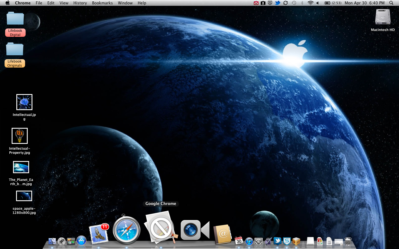Select the Intellectual-Property.jpg thumbnail
Screen dimensions: 399x249
pos(20,136)
